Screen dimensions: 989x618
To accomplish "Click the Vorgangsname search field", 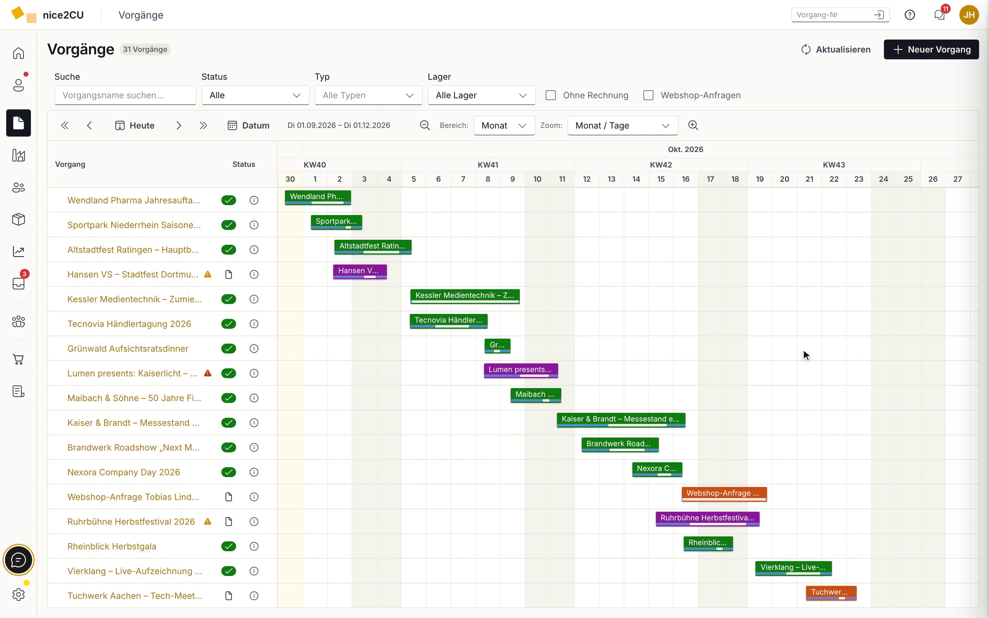I will (125, 95).
